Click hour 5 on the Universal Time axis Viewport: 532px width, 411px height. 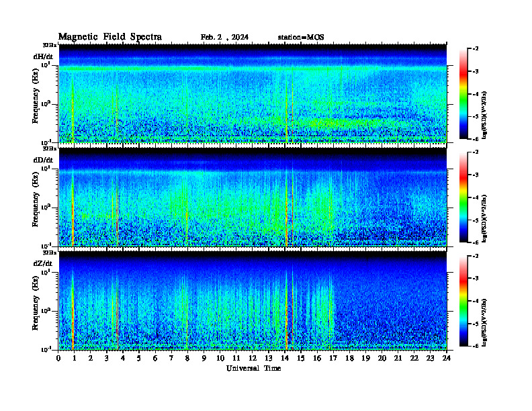point(139,358)
